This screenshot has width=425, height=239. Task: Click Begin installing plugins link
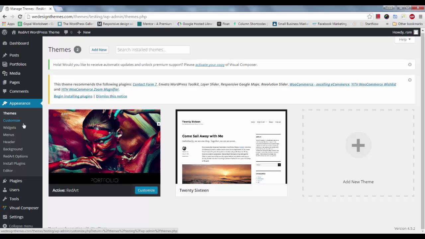click(73, 96)
